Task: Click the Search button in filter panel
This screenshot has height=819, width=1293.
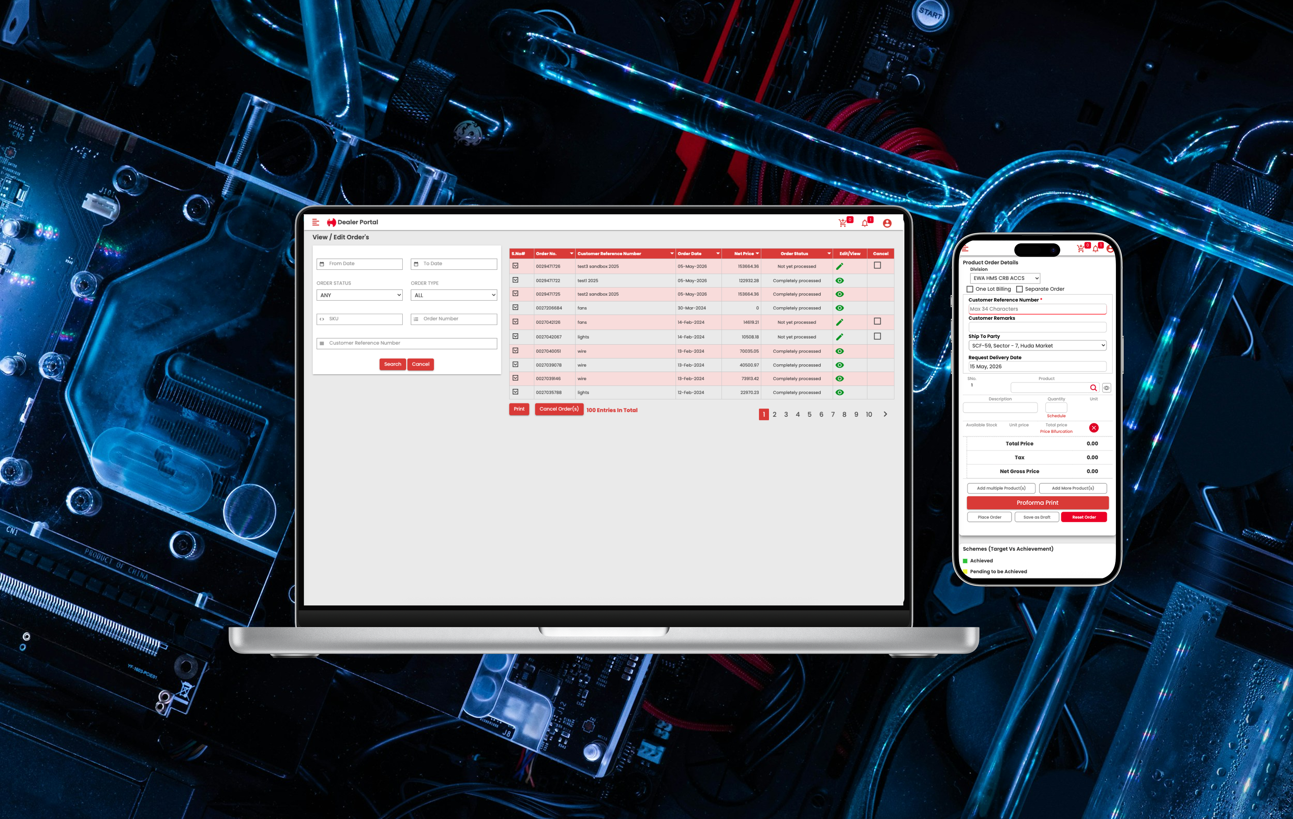Action: pos(393,364)
